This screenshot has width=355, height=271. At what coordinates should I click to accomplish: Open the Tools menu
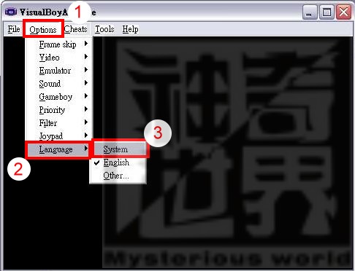(x=104, y=29)
